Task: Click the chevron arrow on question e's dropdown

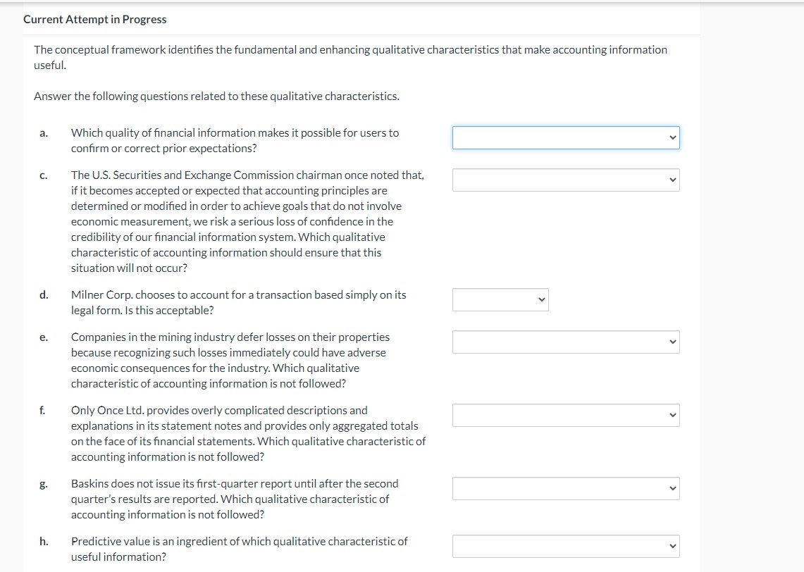Action: (x=672, y=342)
